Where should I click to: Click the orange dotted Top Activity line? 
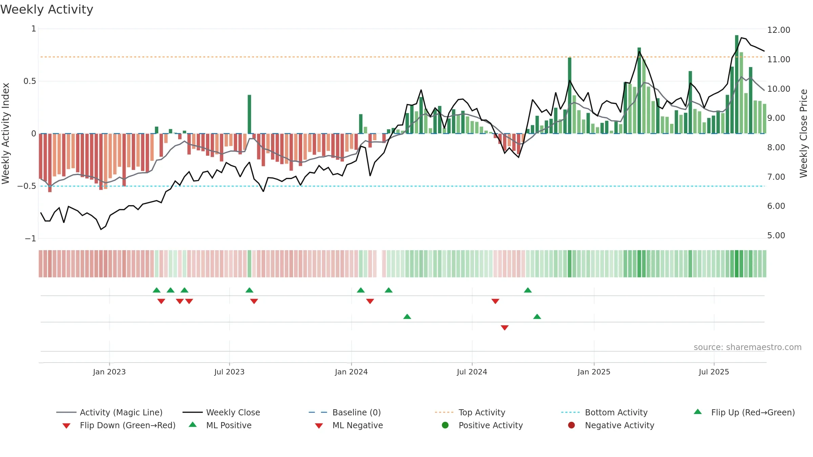402,57
